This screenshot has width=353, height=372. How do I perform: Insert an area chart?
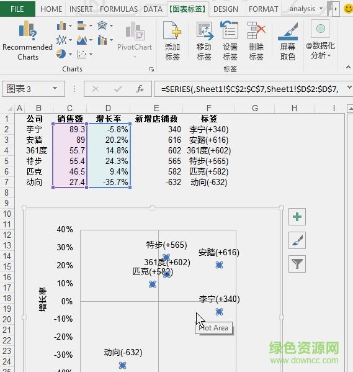82,40
